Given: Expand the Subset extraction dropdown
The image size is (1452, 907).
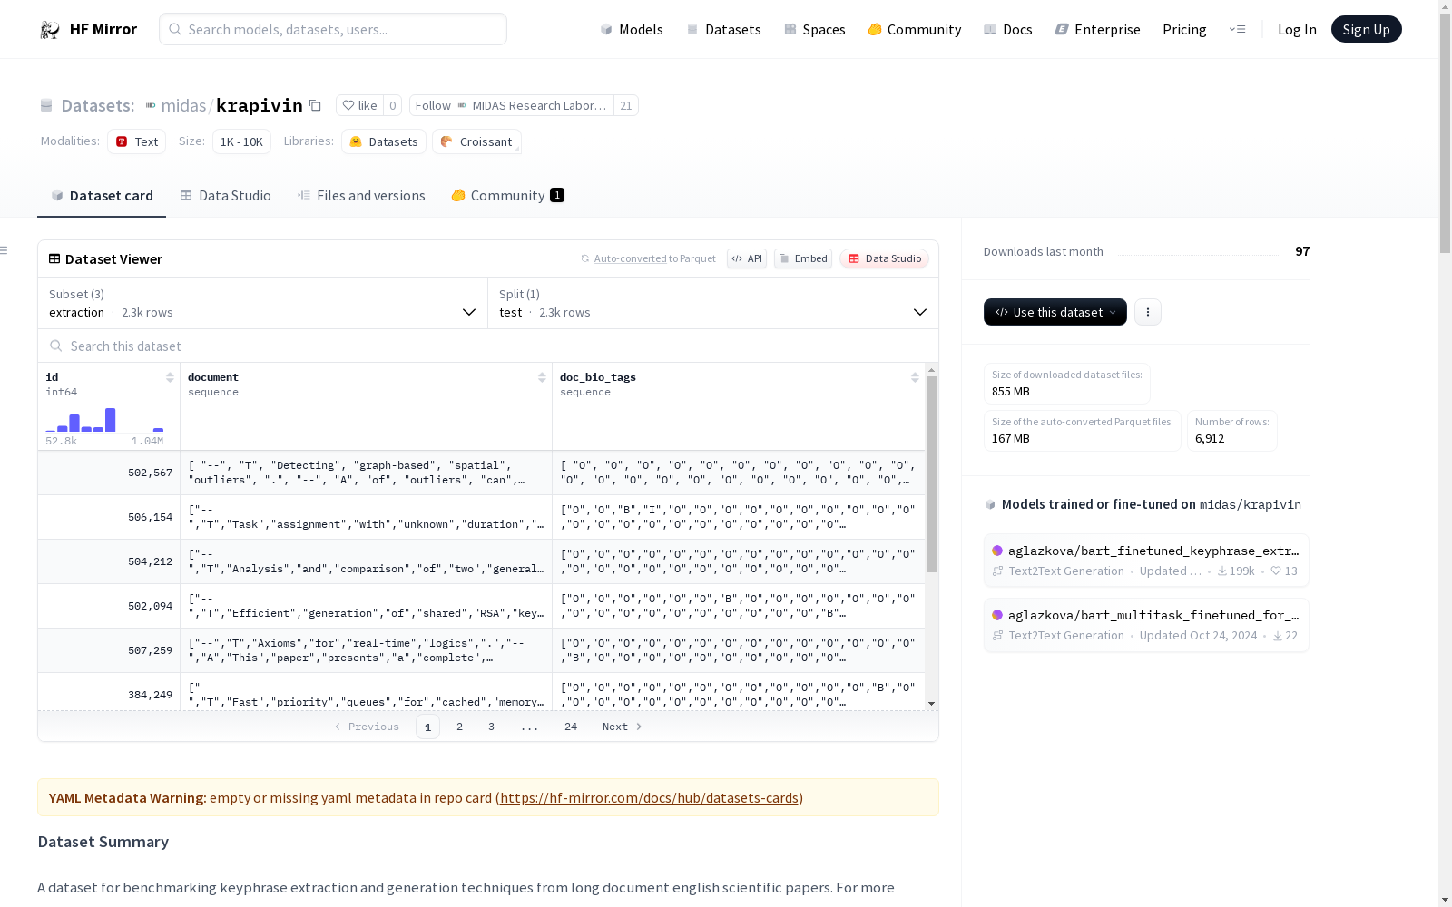Looking at the screenshot, I should 263,303.
